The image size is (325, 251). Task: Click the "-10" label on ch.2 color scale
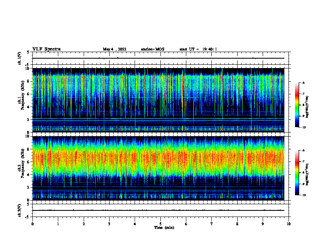303,195
